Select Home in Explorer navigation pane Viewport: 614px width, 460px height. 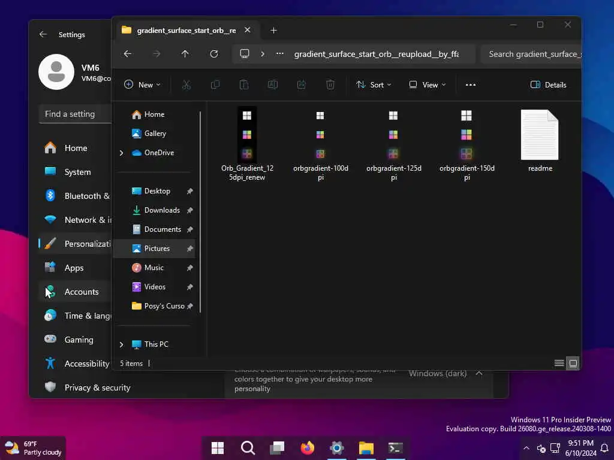[154, 114]
